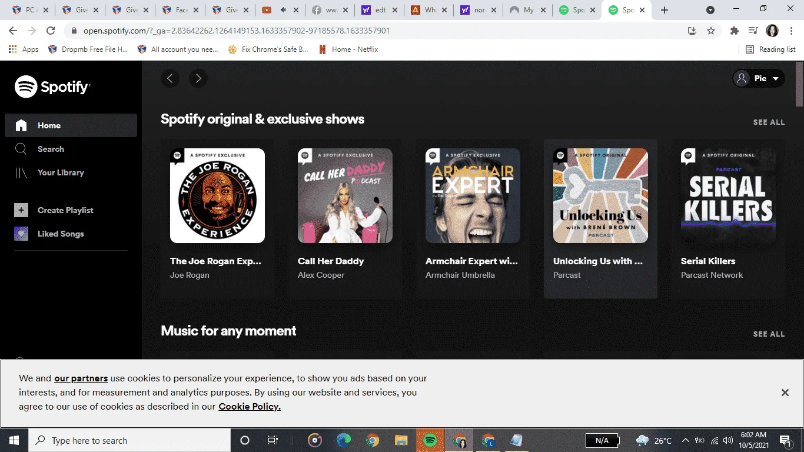Click the 'Music for any moment' heading
This screenshot has height=452, width=804.
(228, 331)
